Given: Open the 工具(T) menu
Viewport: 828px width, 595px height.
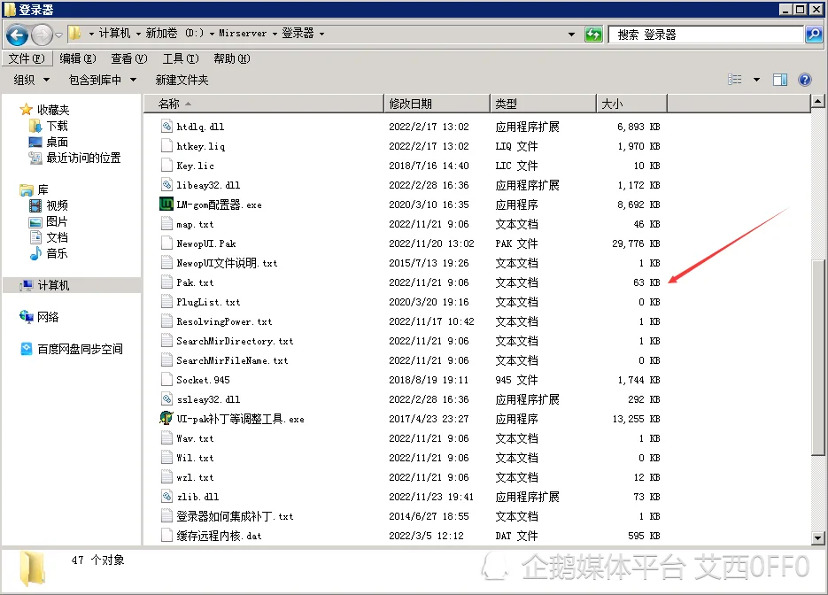Looking at the screenshot, I should click(180, 58).
